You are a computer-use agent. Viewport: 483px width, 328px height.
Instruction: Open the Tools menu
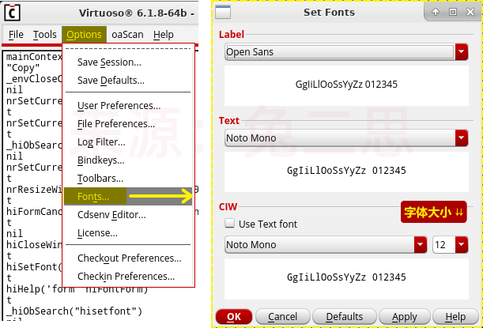[45, 35]
